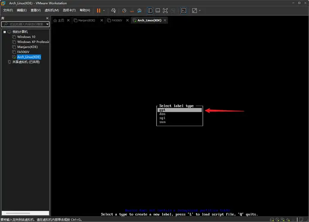Select the FA506IV virtual machine in library

pos(23,52)
